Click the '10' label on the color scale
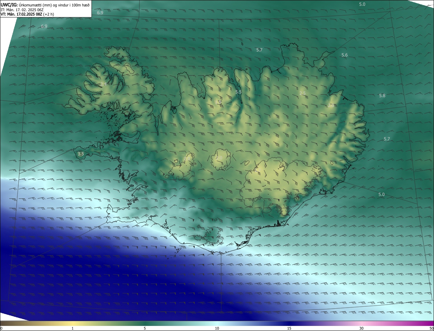Viewport: 434px width, 331px height. point(217,328)
